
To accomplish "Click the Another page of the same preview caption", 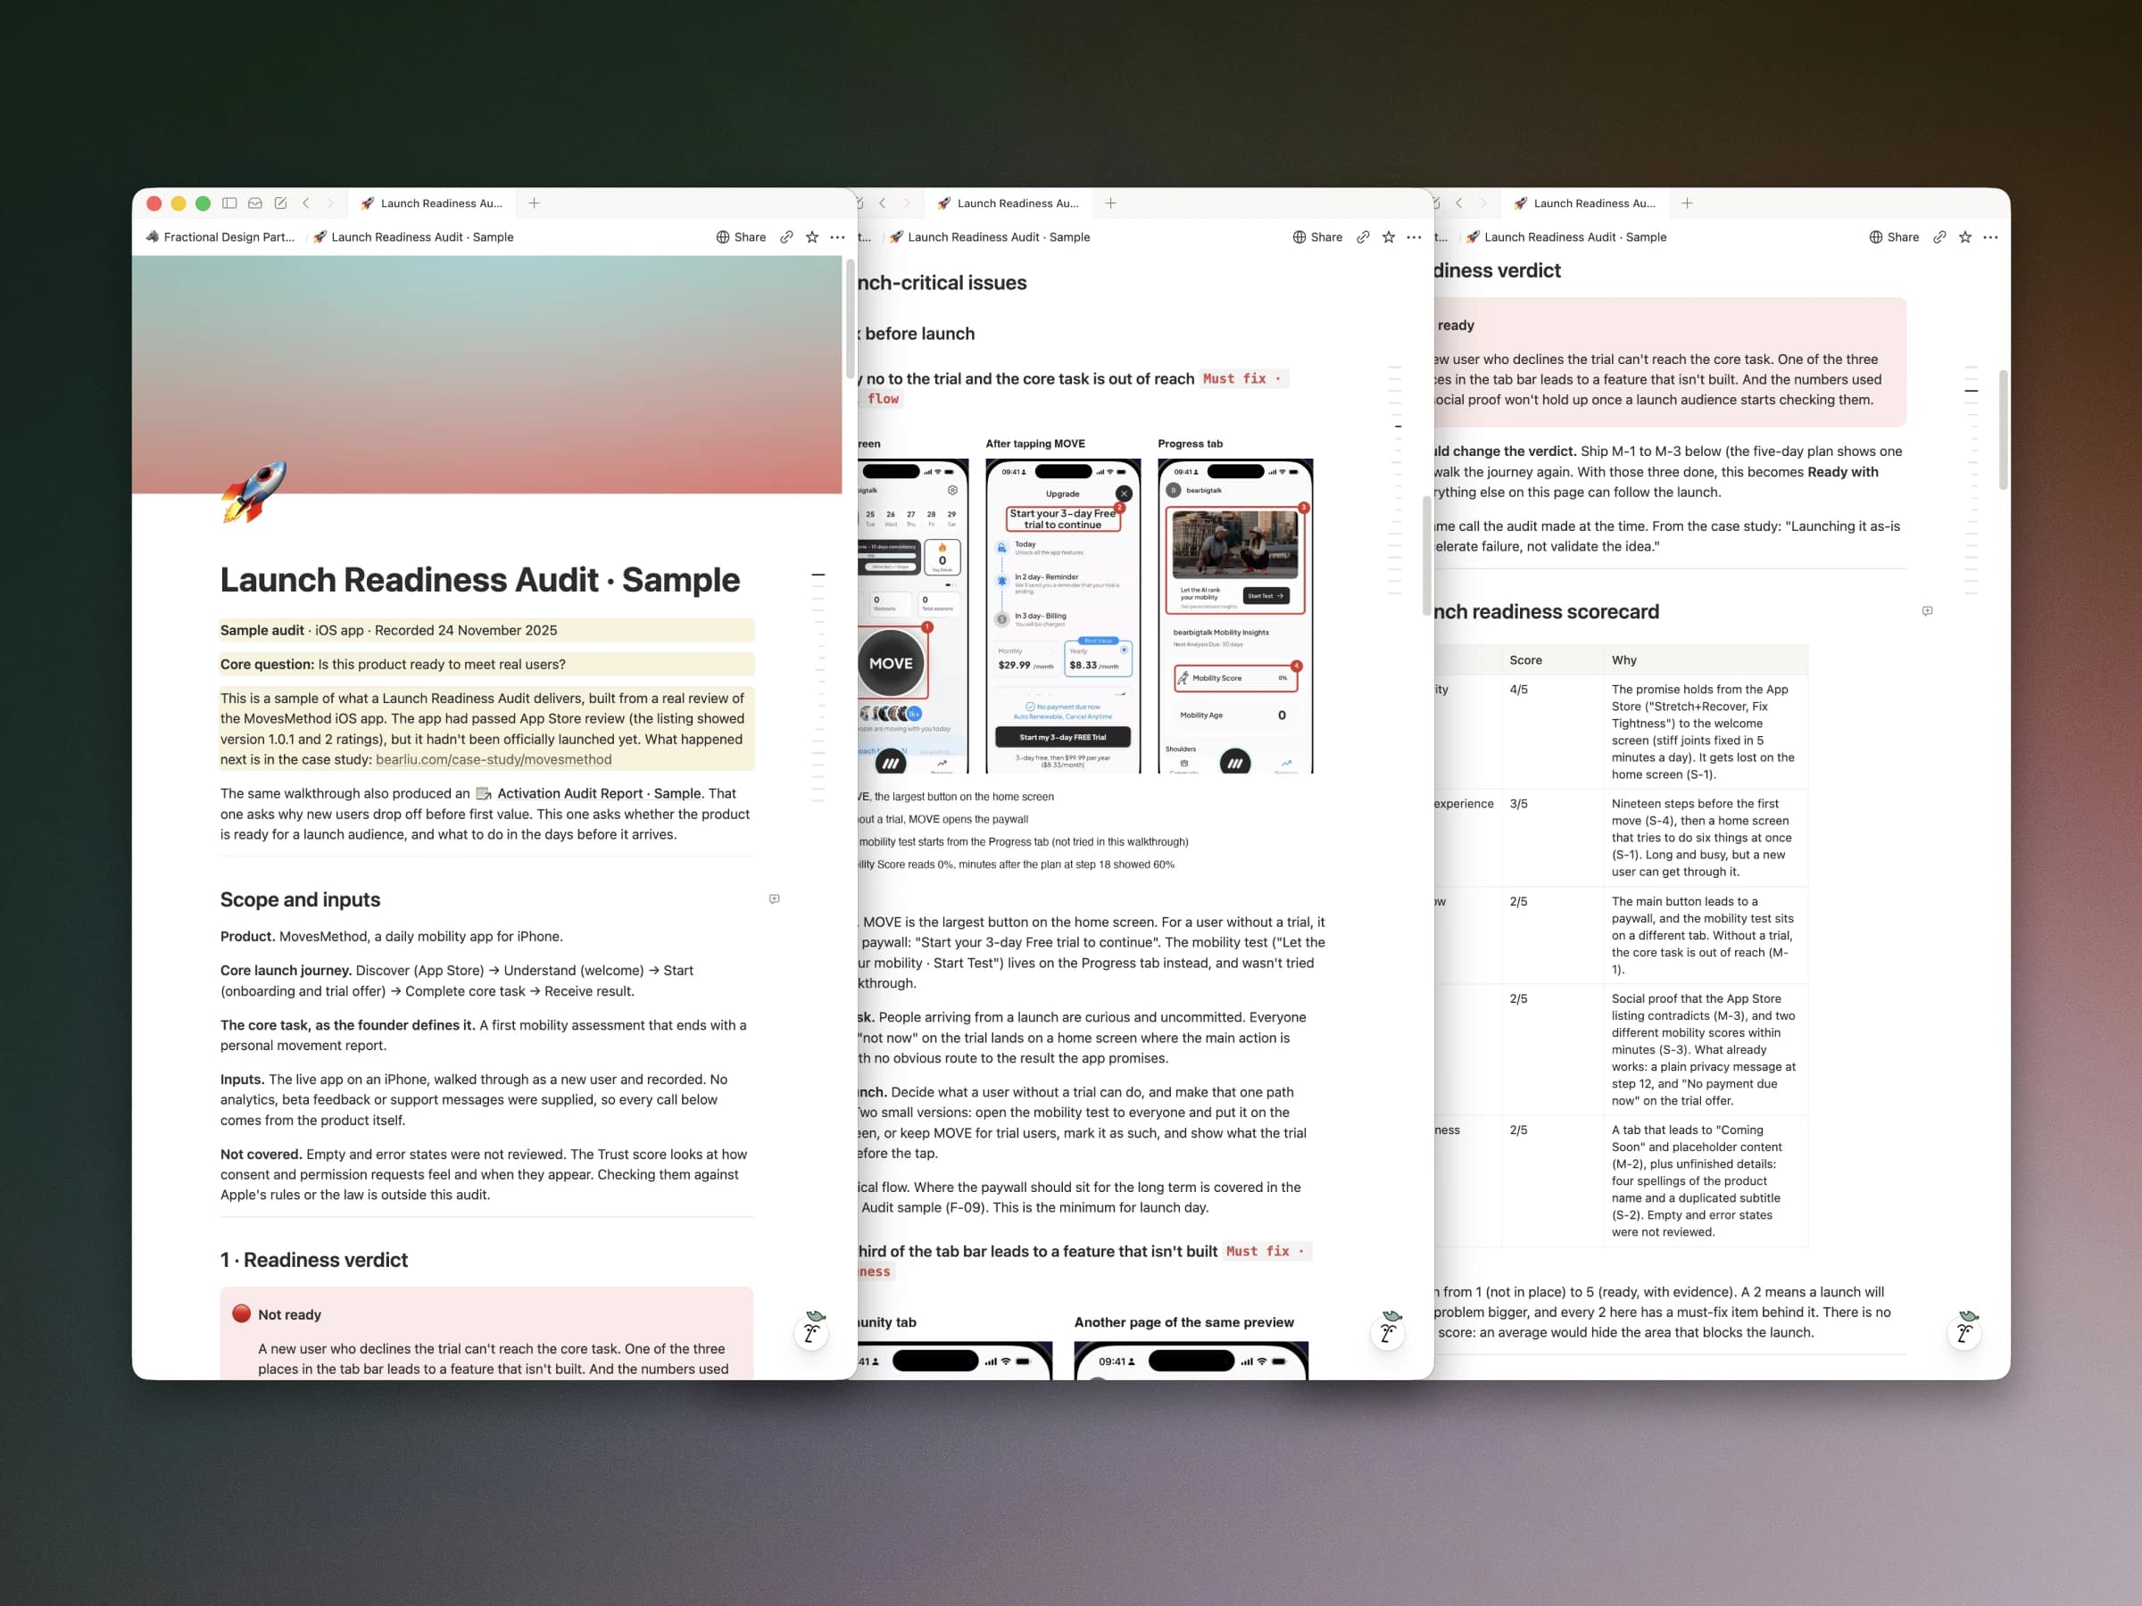I will (x=1183, y=1322).
